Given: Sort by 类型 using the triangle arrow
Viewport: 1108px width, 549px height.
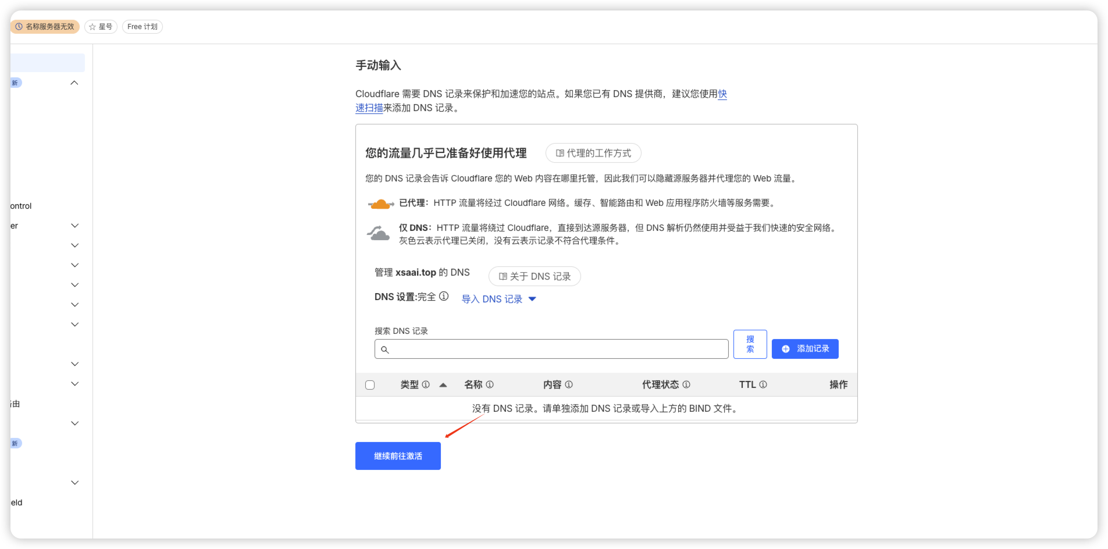Looking at the screenshot, I should pyautogui.click(x=443, y=385).
